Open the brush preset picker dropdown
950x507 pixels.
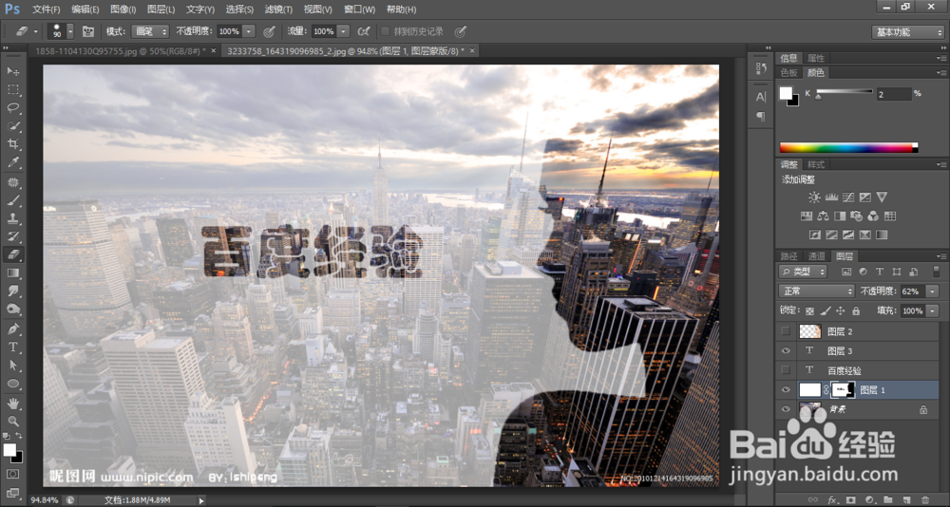[x=70, y=31]
